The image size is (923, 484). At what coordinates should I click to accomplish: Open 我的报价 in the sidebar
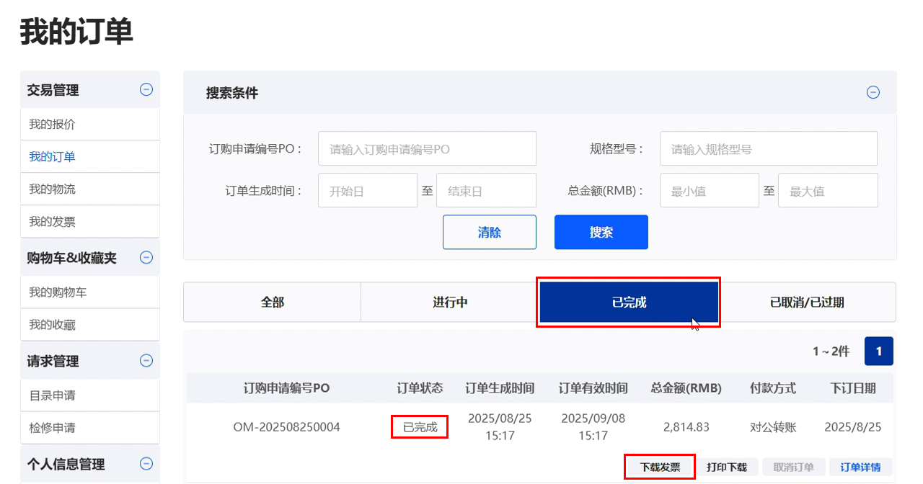(52, 124)
